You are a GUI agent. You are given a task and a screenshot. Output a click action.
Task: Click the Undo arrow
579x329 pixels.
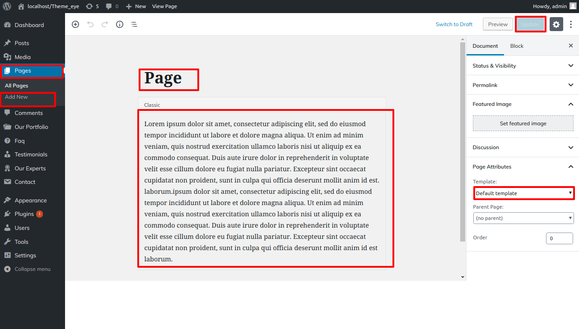pos(90,24)
